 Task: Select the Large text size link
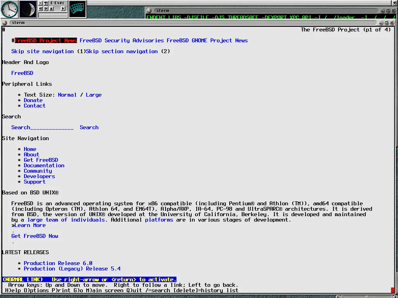click(x=94, y=95)
